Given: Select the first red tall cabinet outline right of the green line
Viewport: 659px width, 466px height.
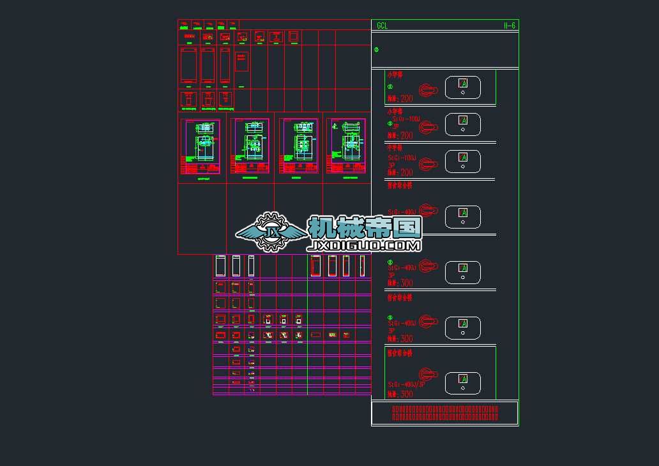Looking at the screenshot, I should (315, 266).
